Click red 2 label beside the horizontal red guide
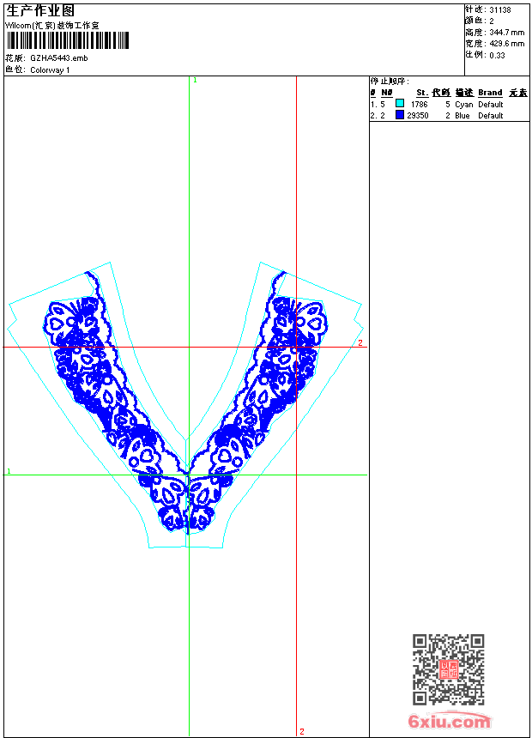532x738 pixels. tap(360, 343)
